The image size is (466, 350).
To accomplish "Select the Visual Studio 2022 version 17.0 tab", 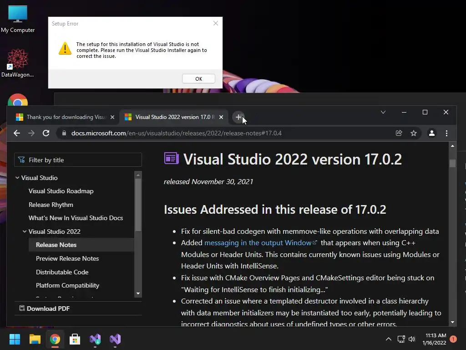I will pos(174,117).
